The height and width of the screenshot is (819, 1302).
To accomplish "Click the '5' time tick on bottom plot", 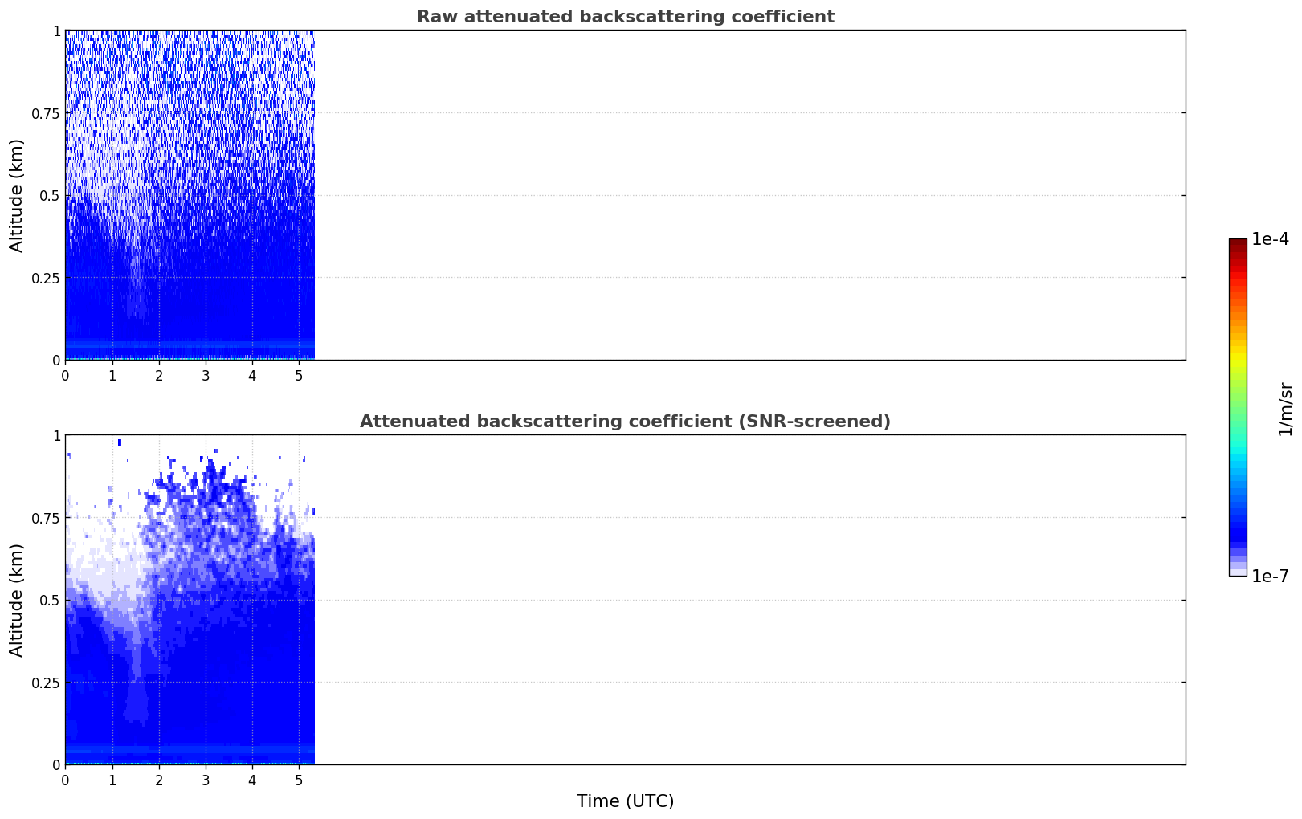I will coord(299,780).
